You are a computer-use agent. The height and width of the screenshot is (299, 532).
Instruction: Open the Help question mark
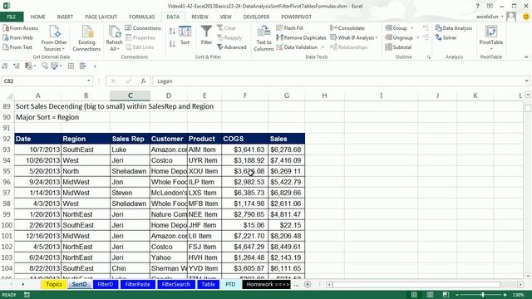(477, 6)
